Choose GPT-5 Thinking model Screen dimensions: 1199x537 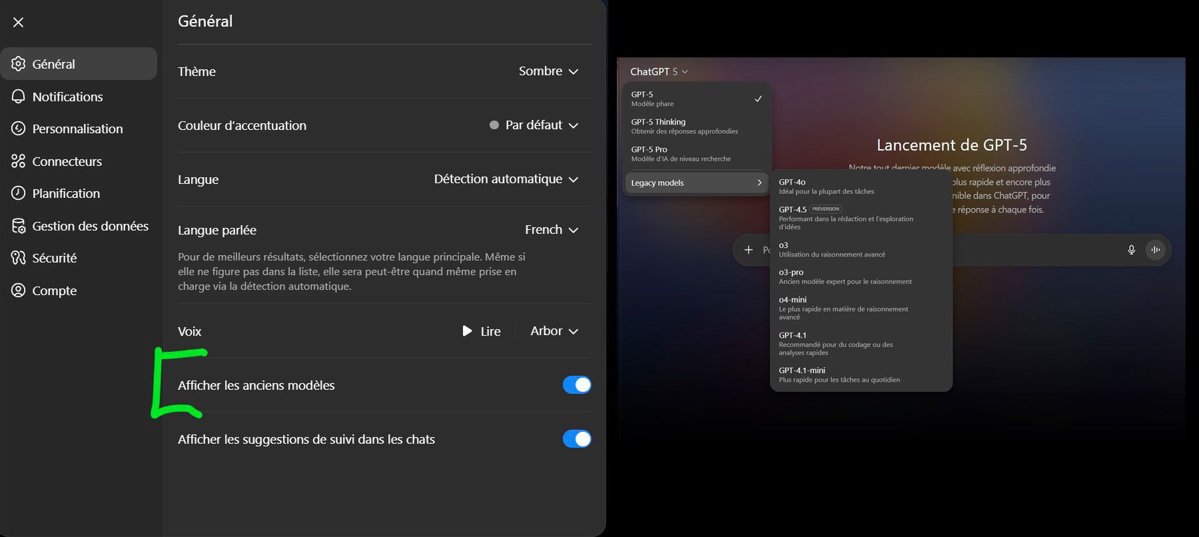point(697,126)
